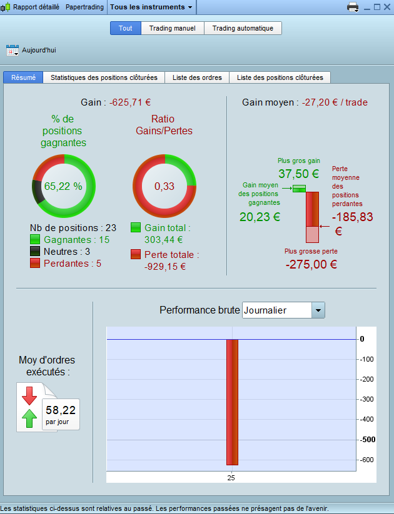394x514 pixels.
Task: Click the Aujourd'hui date label
Action: (x=39, y=50)
